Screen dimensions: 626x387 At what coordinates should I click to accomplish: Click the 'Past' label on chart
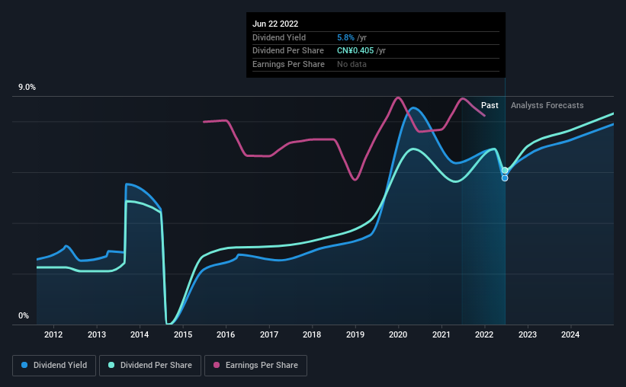pos(490,105)
